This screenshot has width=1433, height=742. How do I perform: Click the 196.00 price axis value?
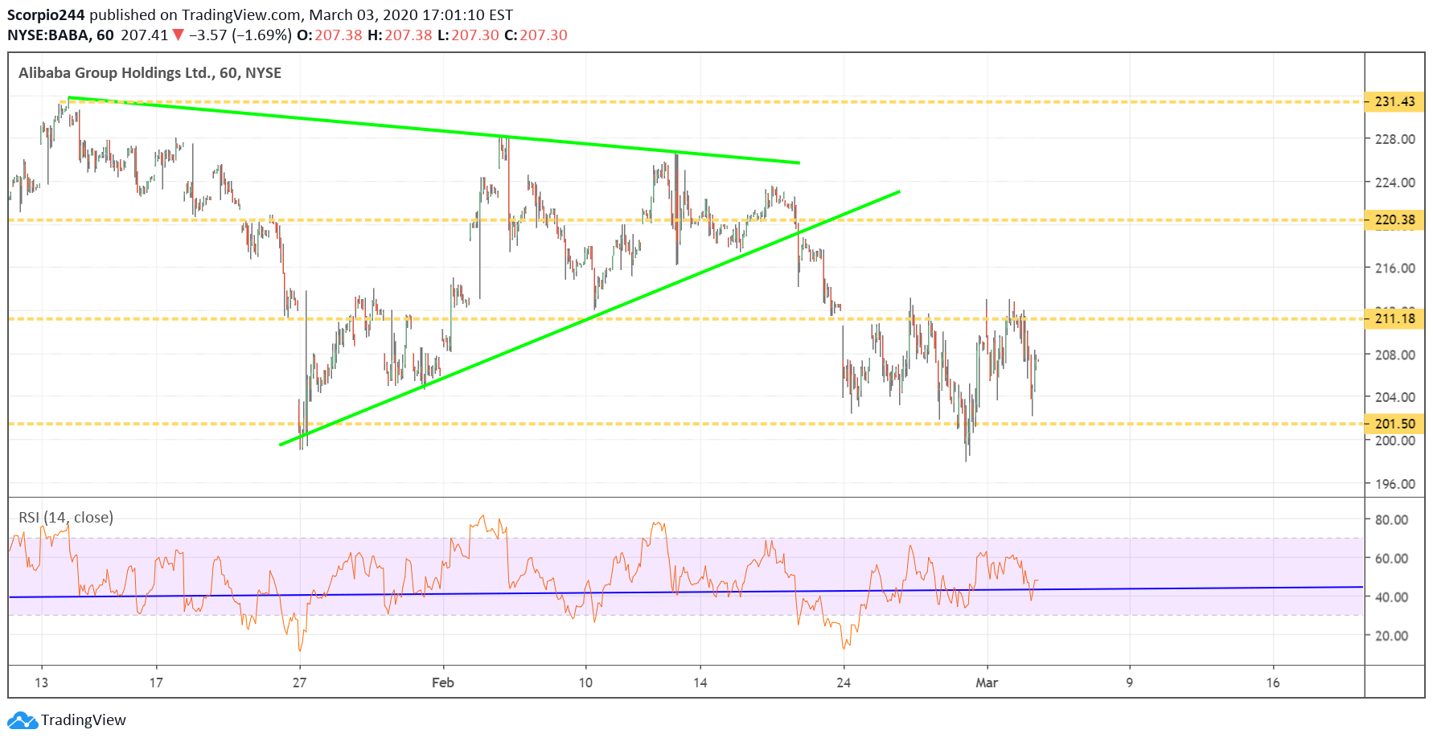1395,484
